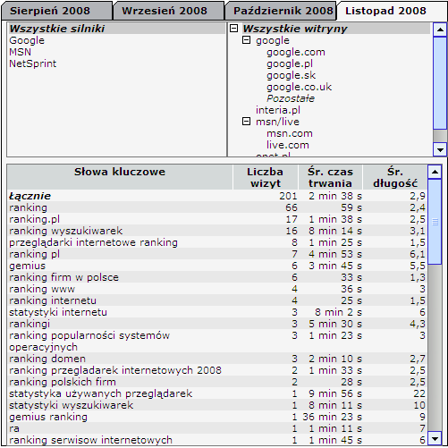Click the keyword 'ranking.pl'

tap(34, 219)
